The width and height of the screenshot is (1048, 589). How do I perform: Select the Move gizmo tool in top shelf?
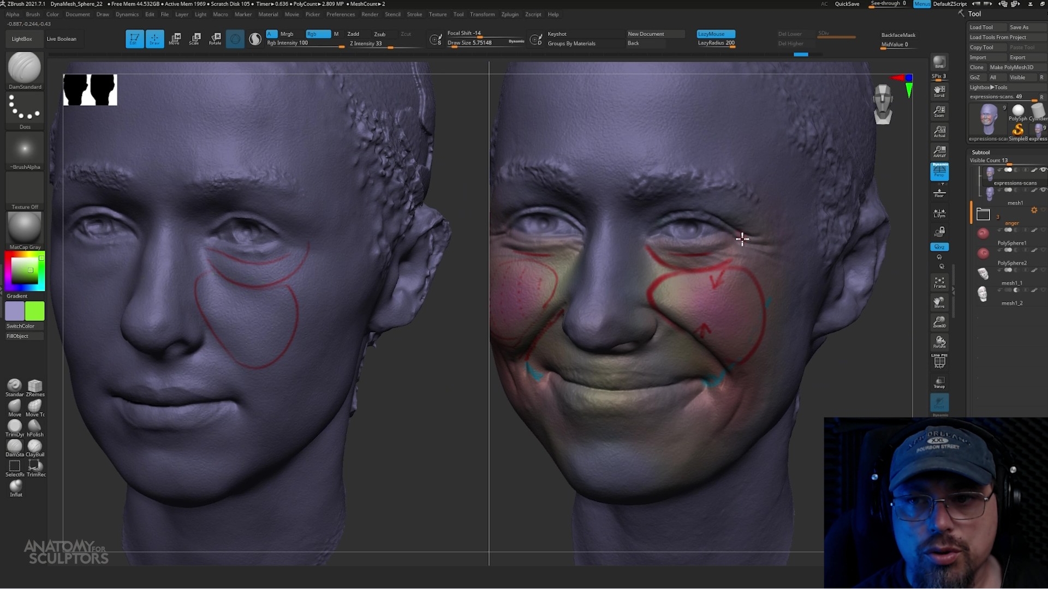pyautogui.click(x=175, y=39)
